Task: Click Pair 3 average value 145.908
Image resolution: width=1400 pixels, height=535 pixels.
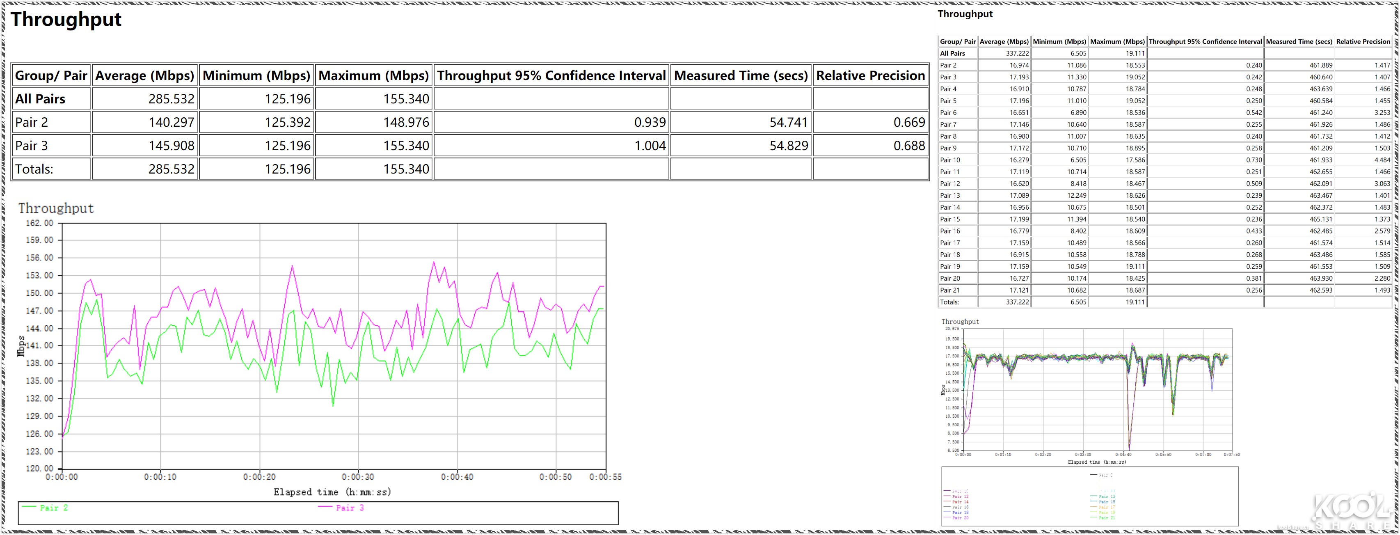Action: pyautogui.click(x=171, y=146)
